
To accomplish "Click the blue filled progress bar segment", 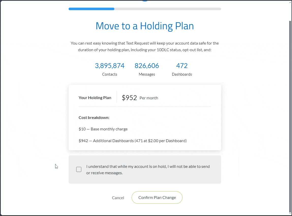I will click(x=91, y=9).
